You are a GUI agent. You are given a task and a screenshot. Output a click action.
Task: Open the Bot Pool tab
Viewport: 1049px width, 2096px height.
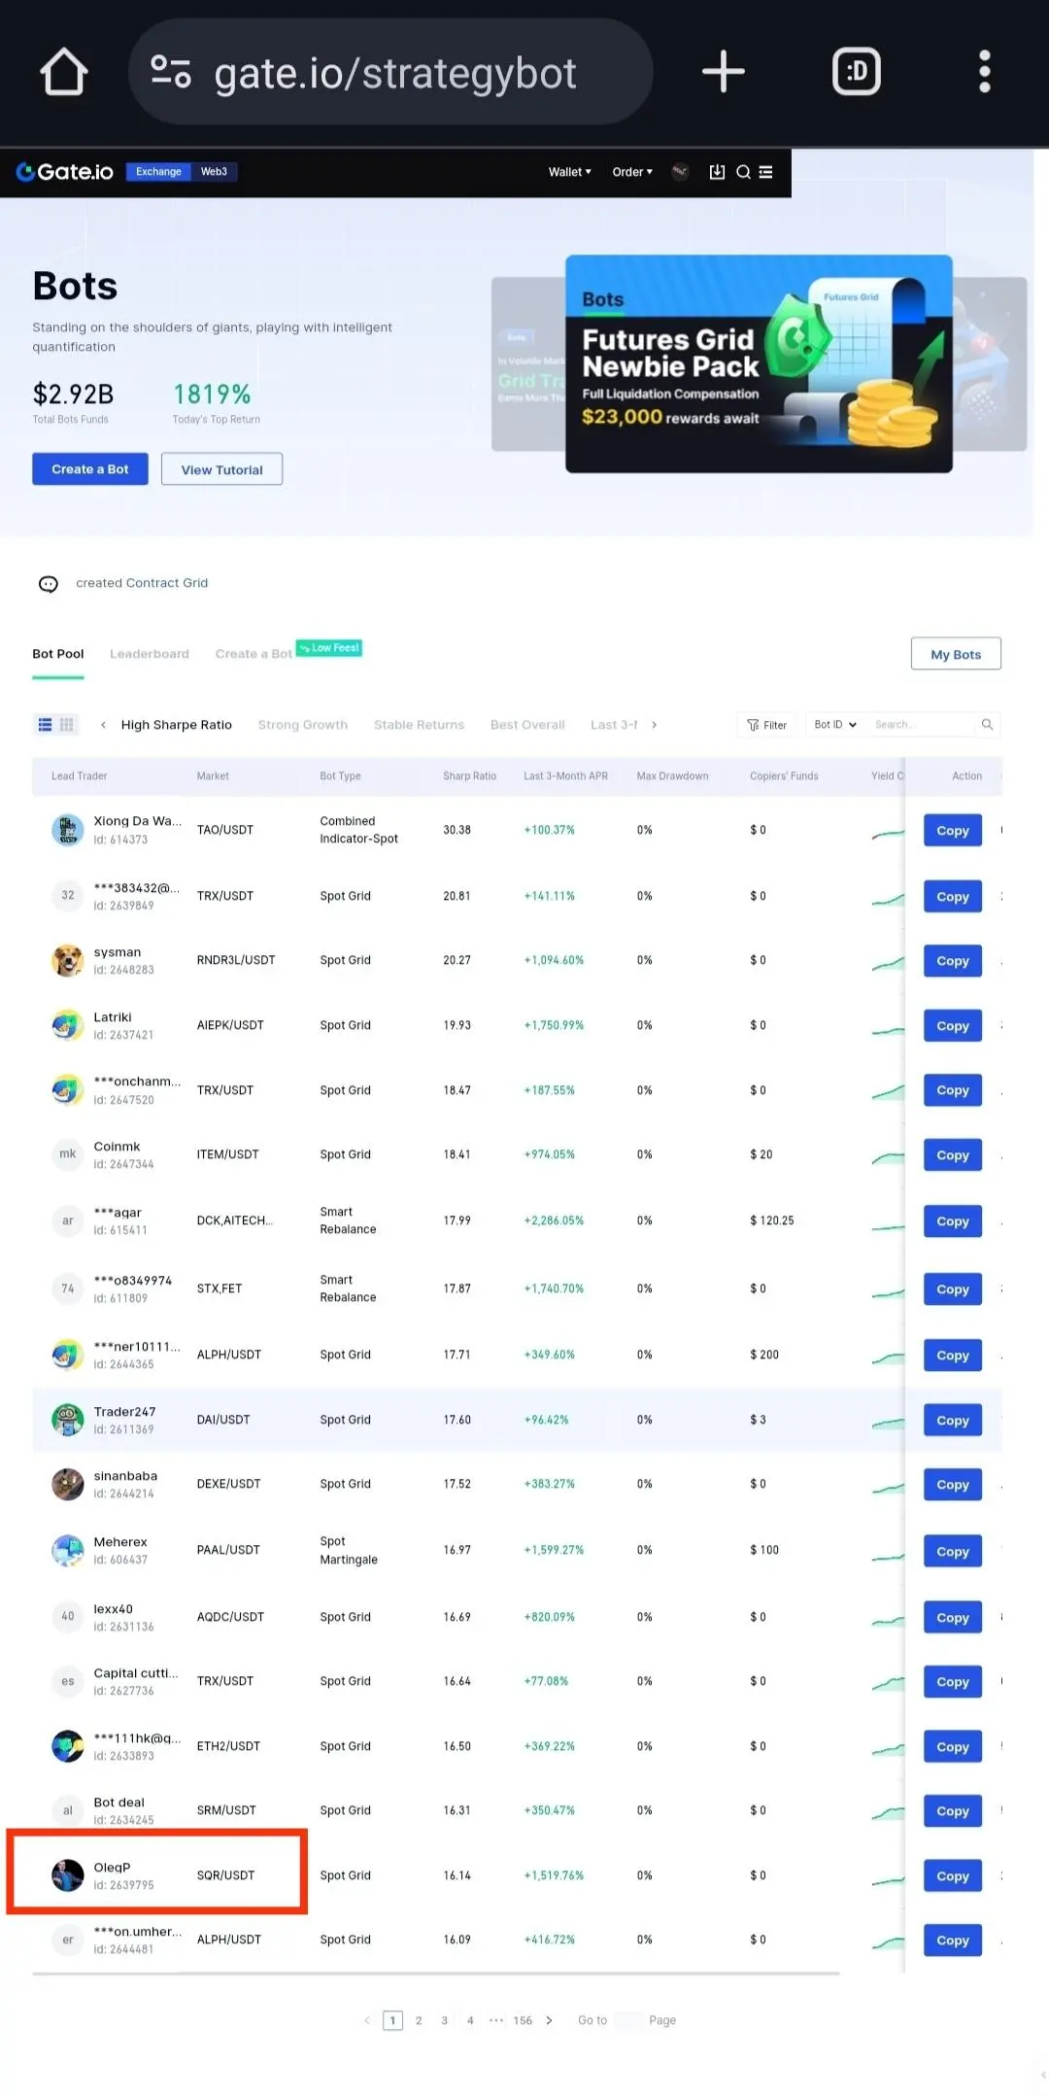pos(58,654)
